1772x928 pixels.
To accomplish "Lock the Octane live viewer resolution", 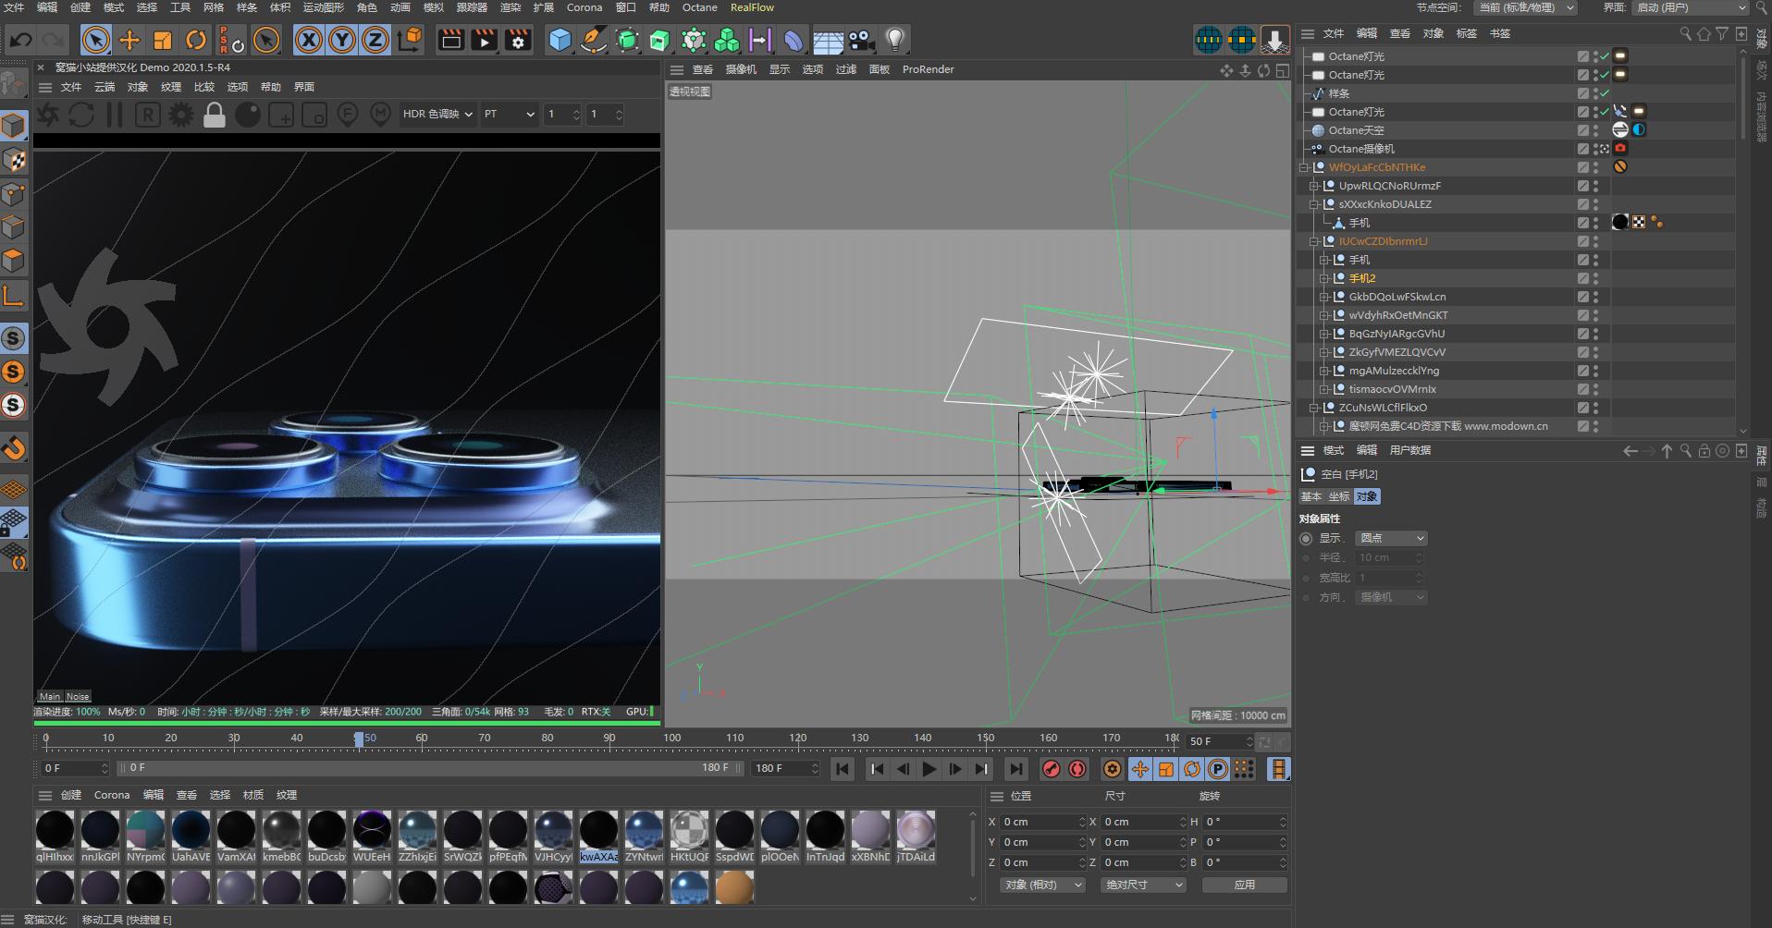I will point(215,115).
